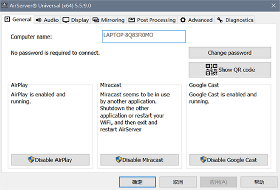Focus the Computer name text field
The height and width of the screenshot is (190, 280).
coord(144,36)
